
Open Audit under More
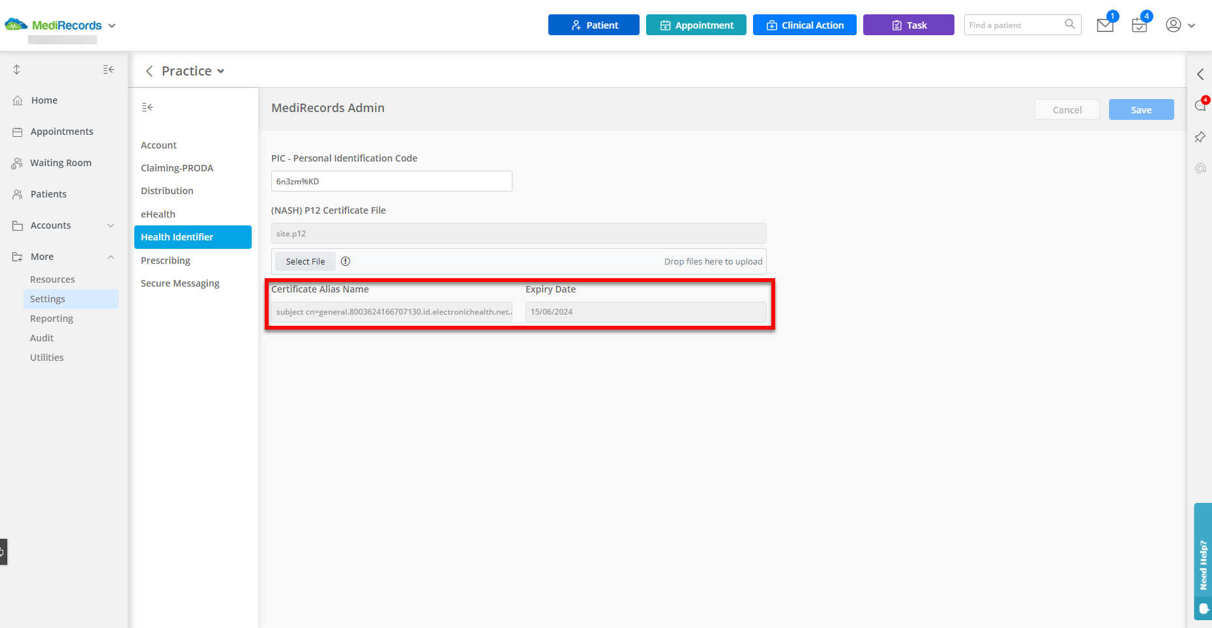(42, 338)
